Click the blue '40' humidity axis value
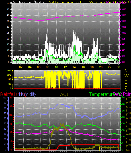Viewport: 131px width, 153px height. point(5,129)
